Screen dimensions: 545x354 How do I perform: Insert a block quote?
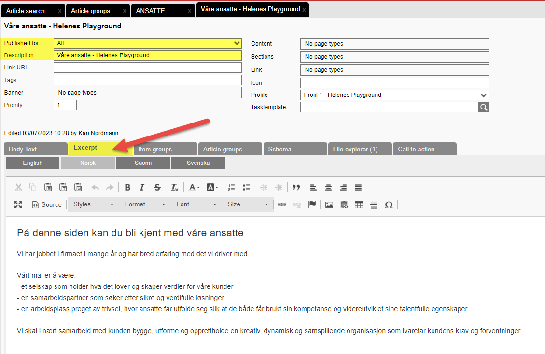[x=296, y=187]
